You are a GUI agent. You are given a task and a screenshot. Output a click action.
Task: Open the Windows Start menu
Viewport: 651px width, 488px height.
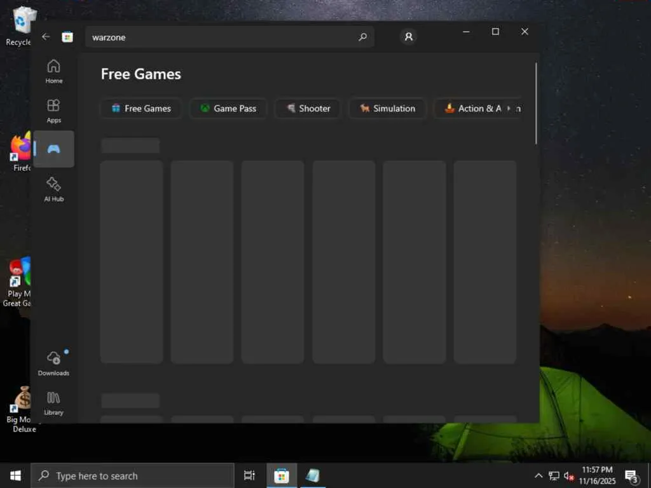coord(15,475)
